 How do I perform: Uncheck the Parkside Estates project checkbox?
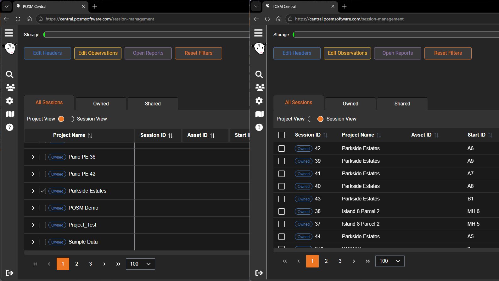(x=43, y=191)
